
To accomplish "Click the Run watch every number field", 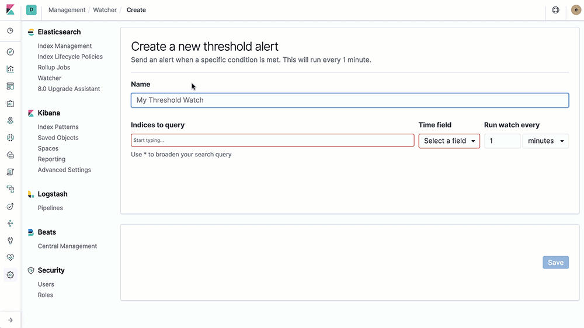I will pyautogui.click(x=502, y=141).
